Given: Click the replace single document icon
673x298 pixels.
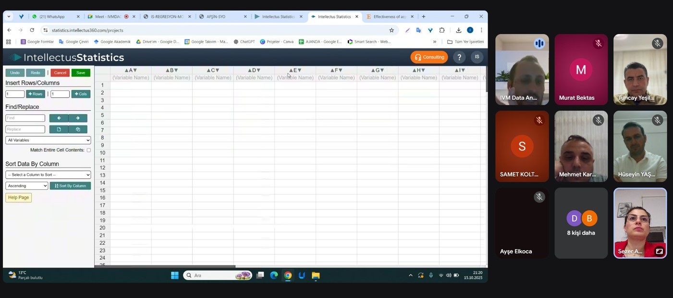Looking at the screenshot, I should [x=59, y=129].
